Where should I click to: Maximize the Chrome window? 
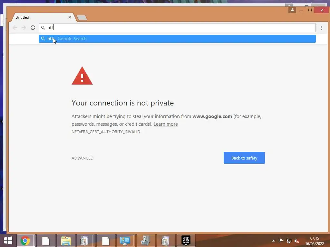click(x=310, y=10)
